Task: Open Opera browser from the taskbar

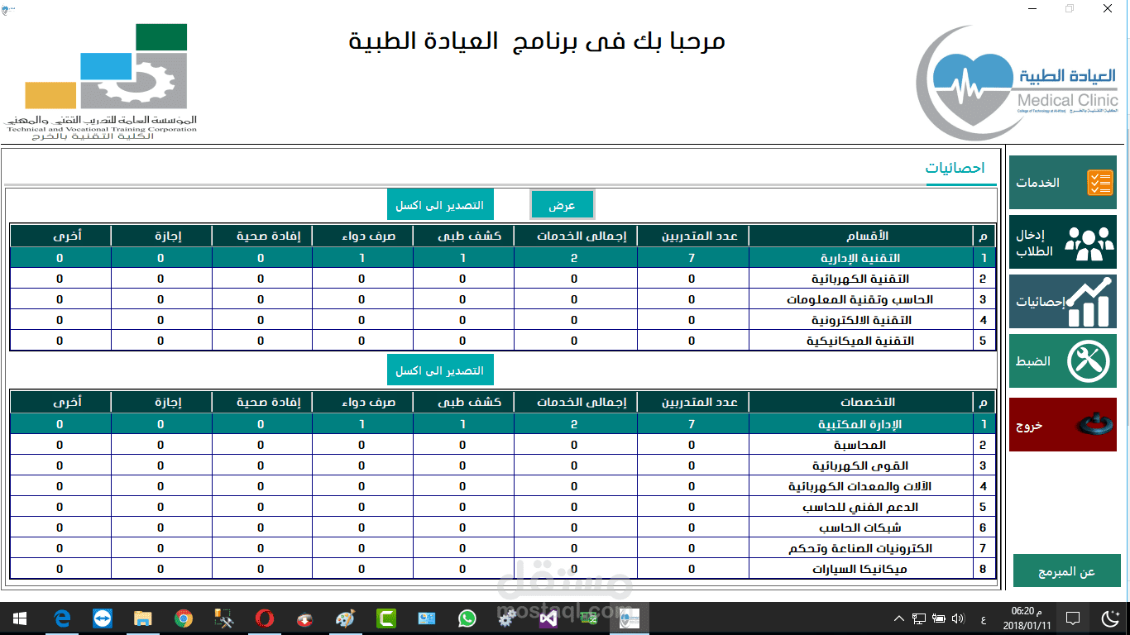Action: tap(265, 618)
